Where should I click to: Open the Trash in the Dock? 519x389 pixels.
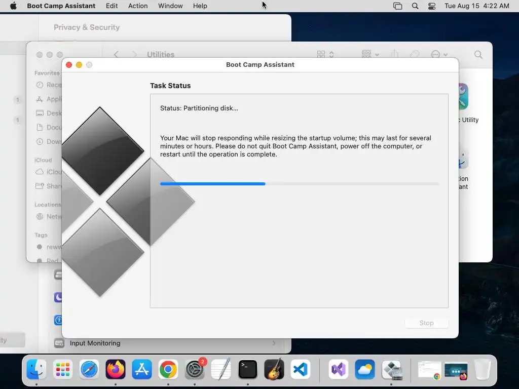pyautogui.click(x=483, y=369)
